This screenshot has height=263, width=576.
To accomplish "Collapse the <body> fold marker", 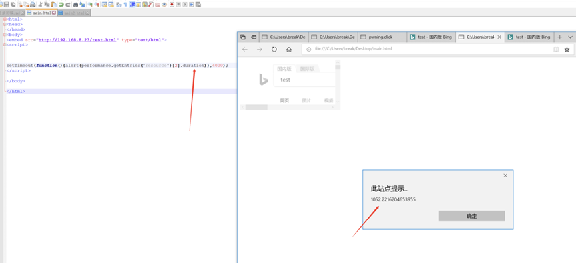I will click(4, 35).
